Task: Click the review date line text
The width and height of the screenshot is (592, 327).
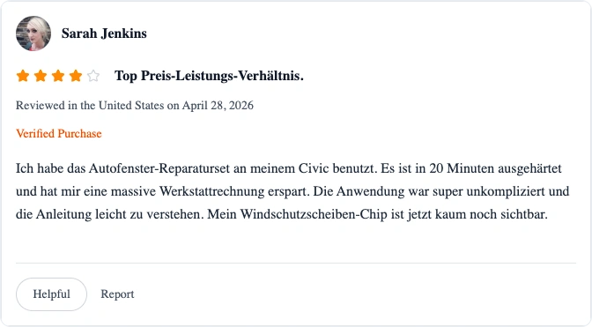Action: click(x=135, y=106)
